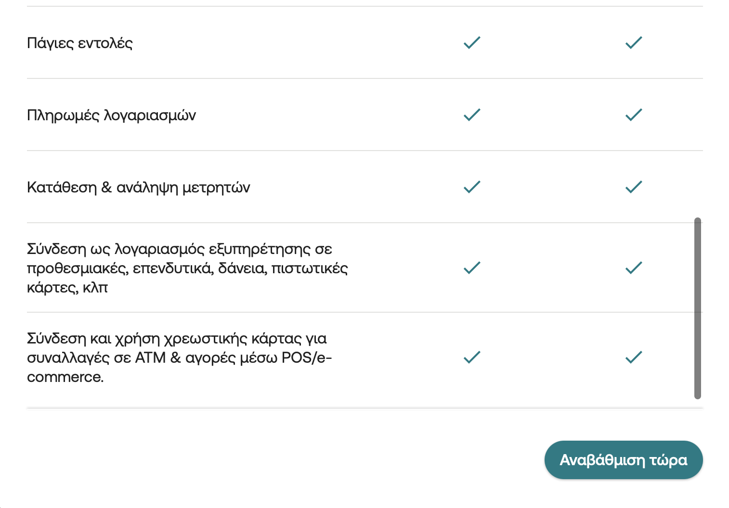Click first-column checkmark for Κατάθεση & ανάληψη μετρητών
Screen dimensions: 729x508
pos(472,187)
